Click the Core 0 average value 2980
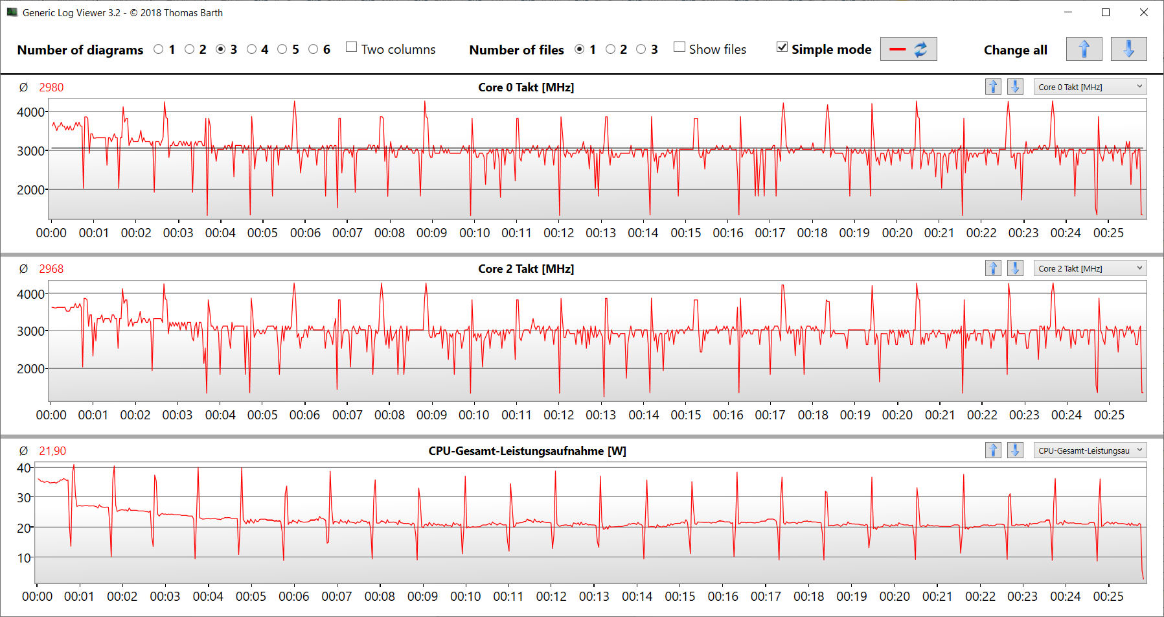1164x617 pixels. click(51, 87)
